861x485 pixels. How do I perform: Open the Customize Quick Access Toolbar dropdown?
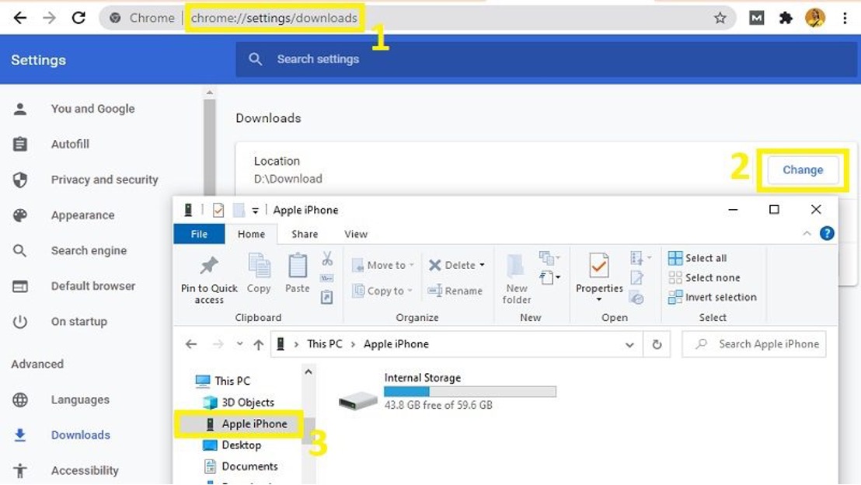pyautogui.click(x=256, y=211)
